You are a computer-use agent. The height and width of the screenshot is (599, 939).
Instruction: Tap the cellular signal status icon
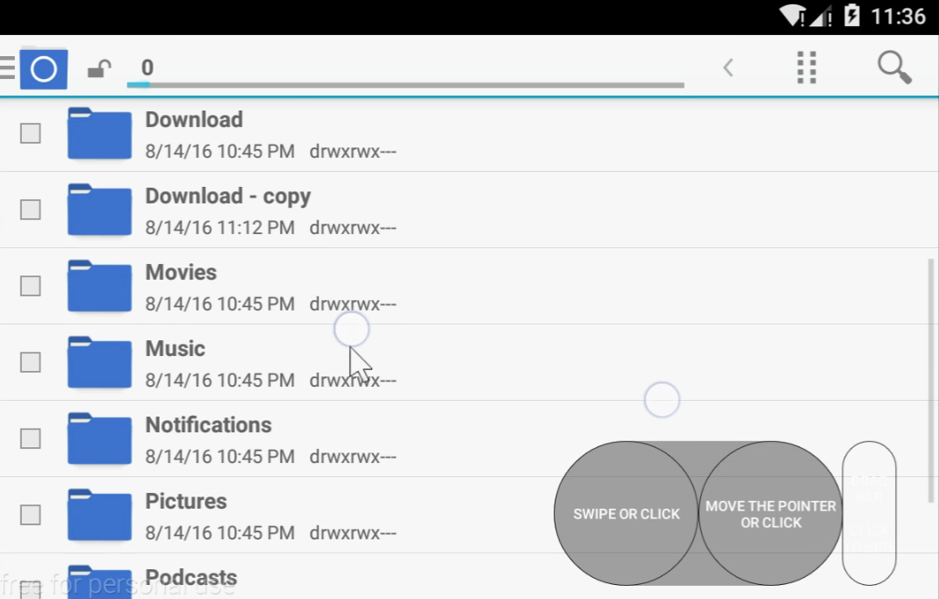(821, 17)
